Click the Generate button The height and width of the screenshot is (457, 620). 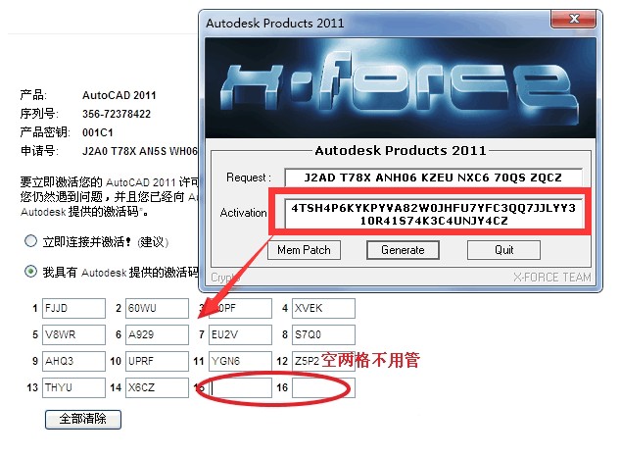click(x=403, y=250)
